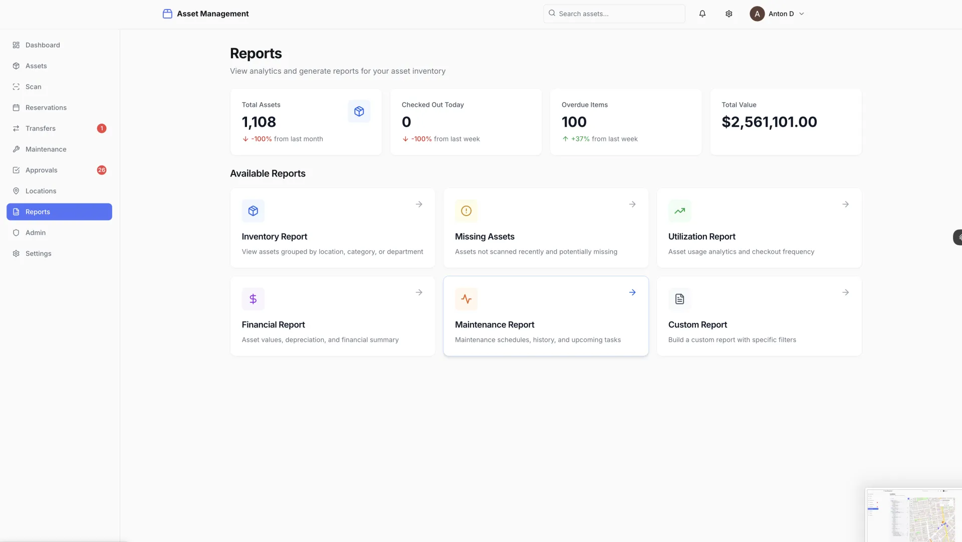Click the Utilization Report trend icon
962x542 pixels.
pos(679,211)
